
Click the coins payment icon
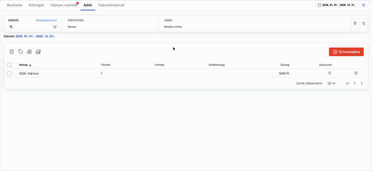click(38, 52)
